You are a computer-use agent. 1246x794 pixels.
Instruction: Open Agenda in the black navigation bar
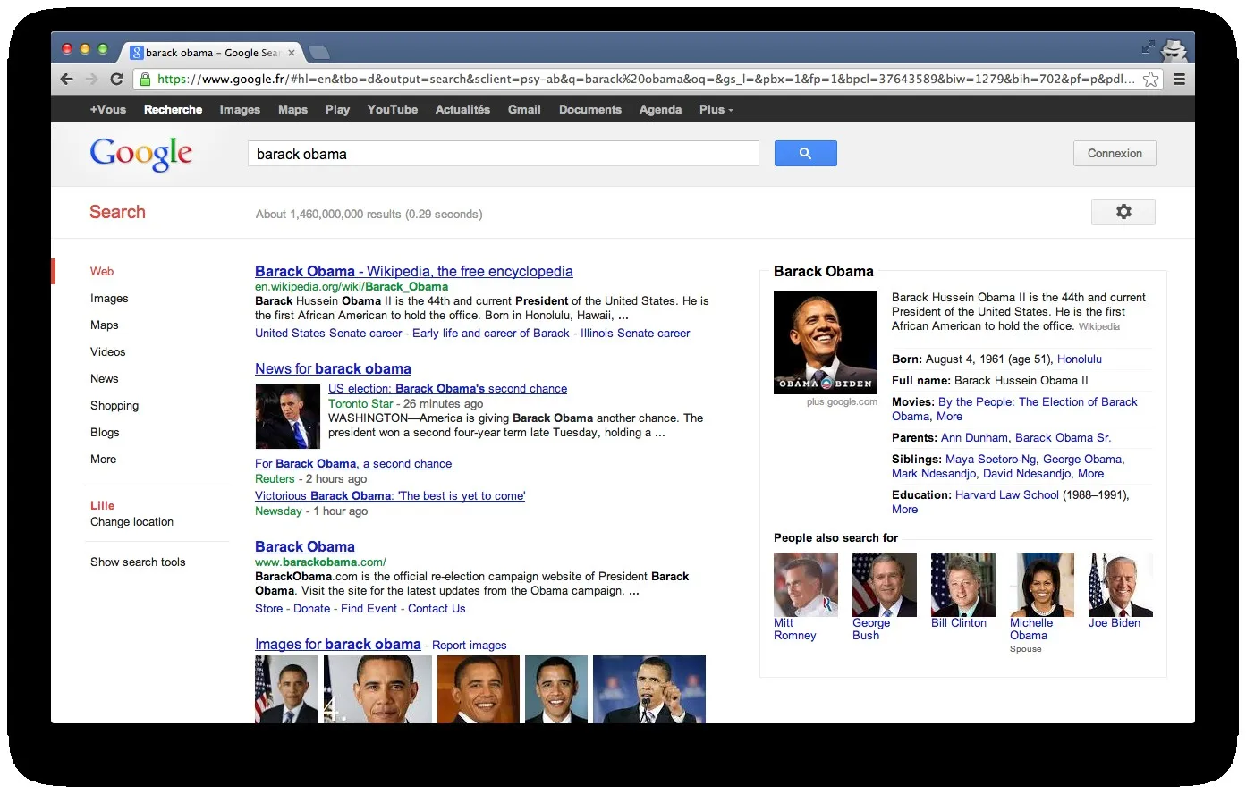[x=660, y=109]
